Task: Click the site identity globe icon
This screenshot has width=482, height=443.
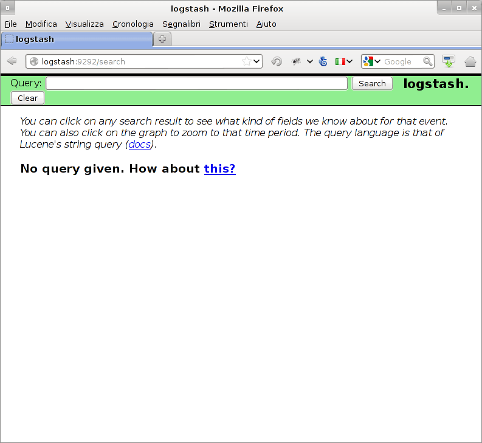Action: pyautogui.click(x=34, y=61)
